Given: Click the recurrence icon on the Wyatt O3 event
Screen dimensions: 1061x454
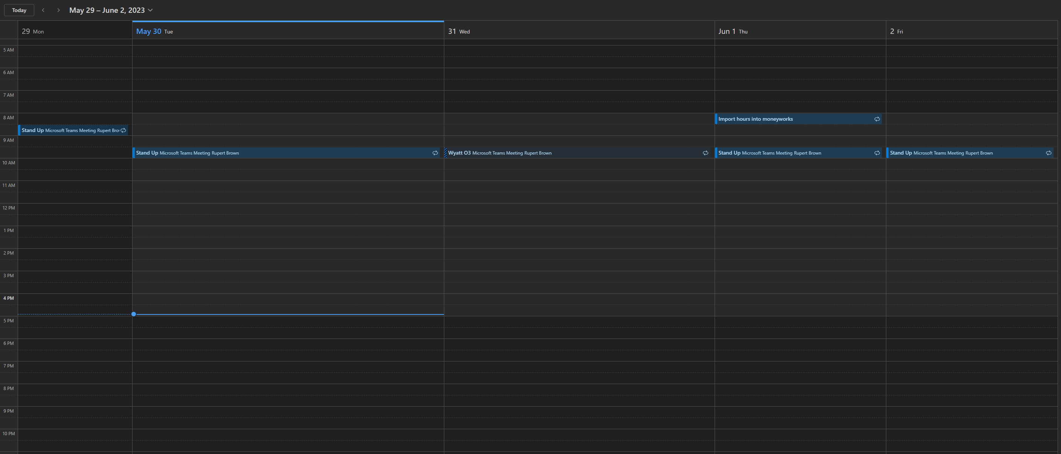Looking at the screenshot, I should 705,153.
